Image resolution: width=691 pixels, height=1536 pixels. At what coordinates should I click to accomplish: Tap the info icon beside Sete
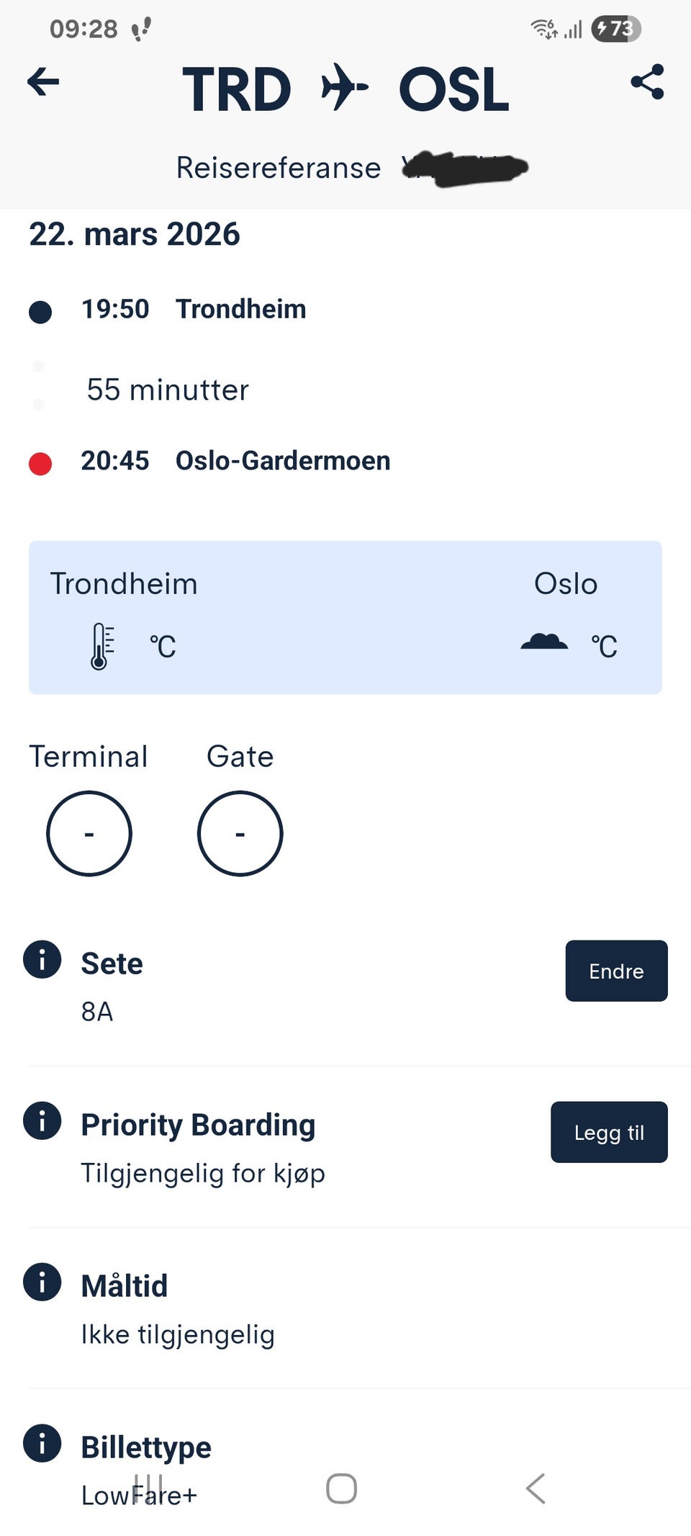tap(42, 961)
